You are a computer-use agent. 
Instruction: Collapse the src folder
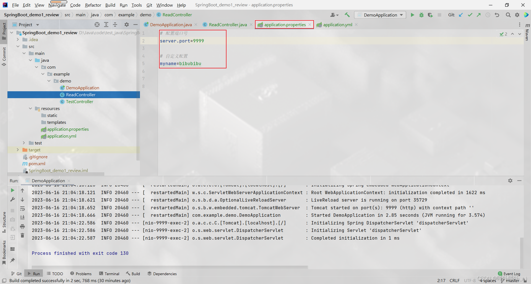point(18,46)
